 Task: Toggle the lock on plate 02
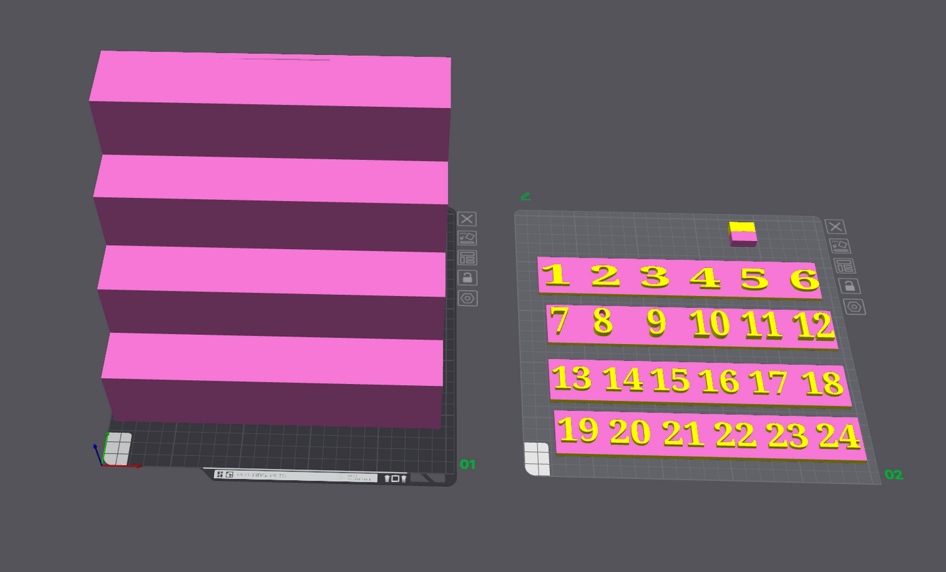[x=849, y=286]
